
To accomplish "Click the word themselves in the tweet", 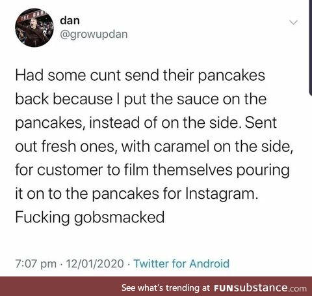I will tap(193, 170).
